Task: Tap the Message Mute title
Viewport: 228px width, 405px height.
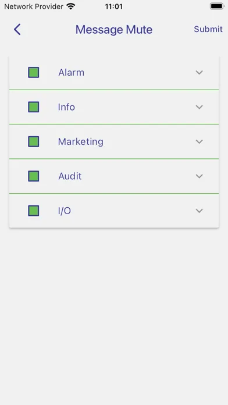Action: [x=114, y=30]
